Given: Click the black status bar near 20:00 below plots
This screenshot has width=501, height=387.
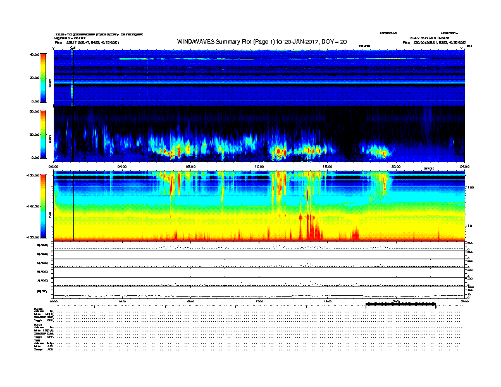Looking at the screenshot, I should click(x=400, y=304).
